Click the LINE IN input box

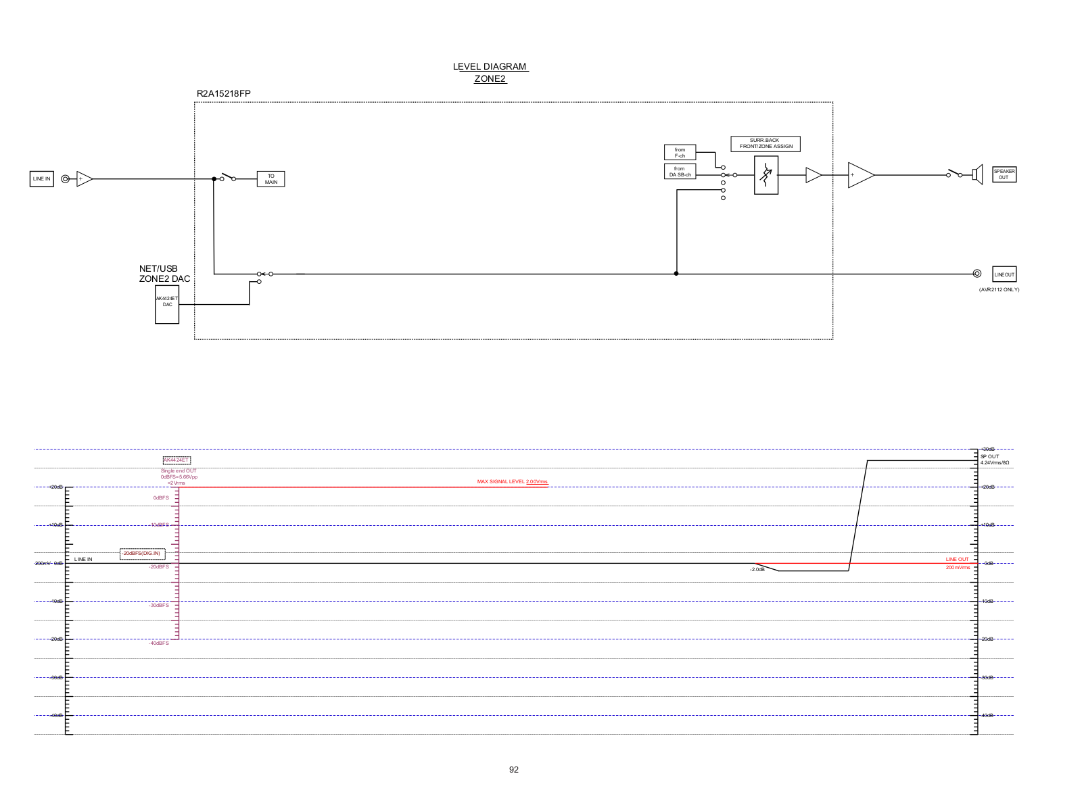click(42, 179)
